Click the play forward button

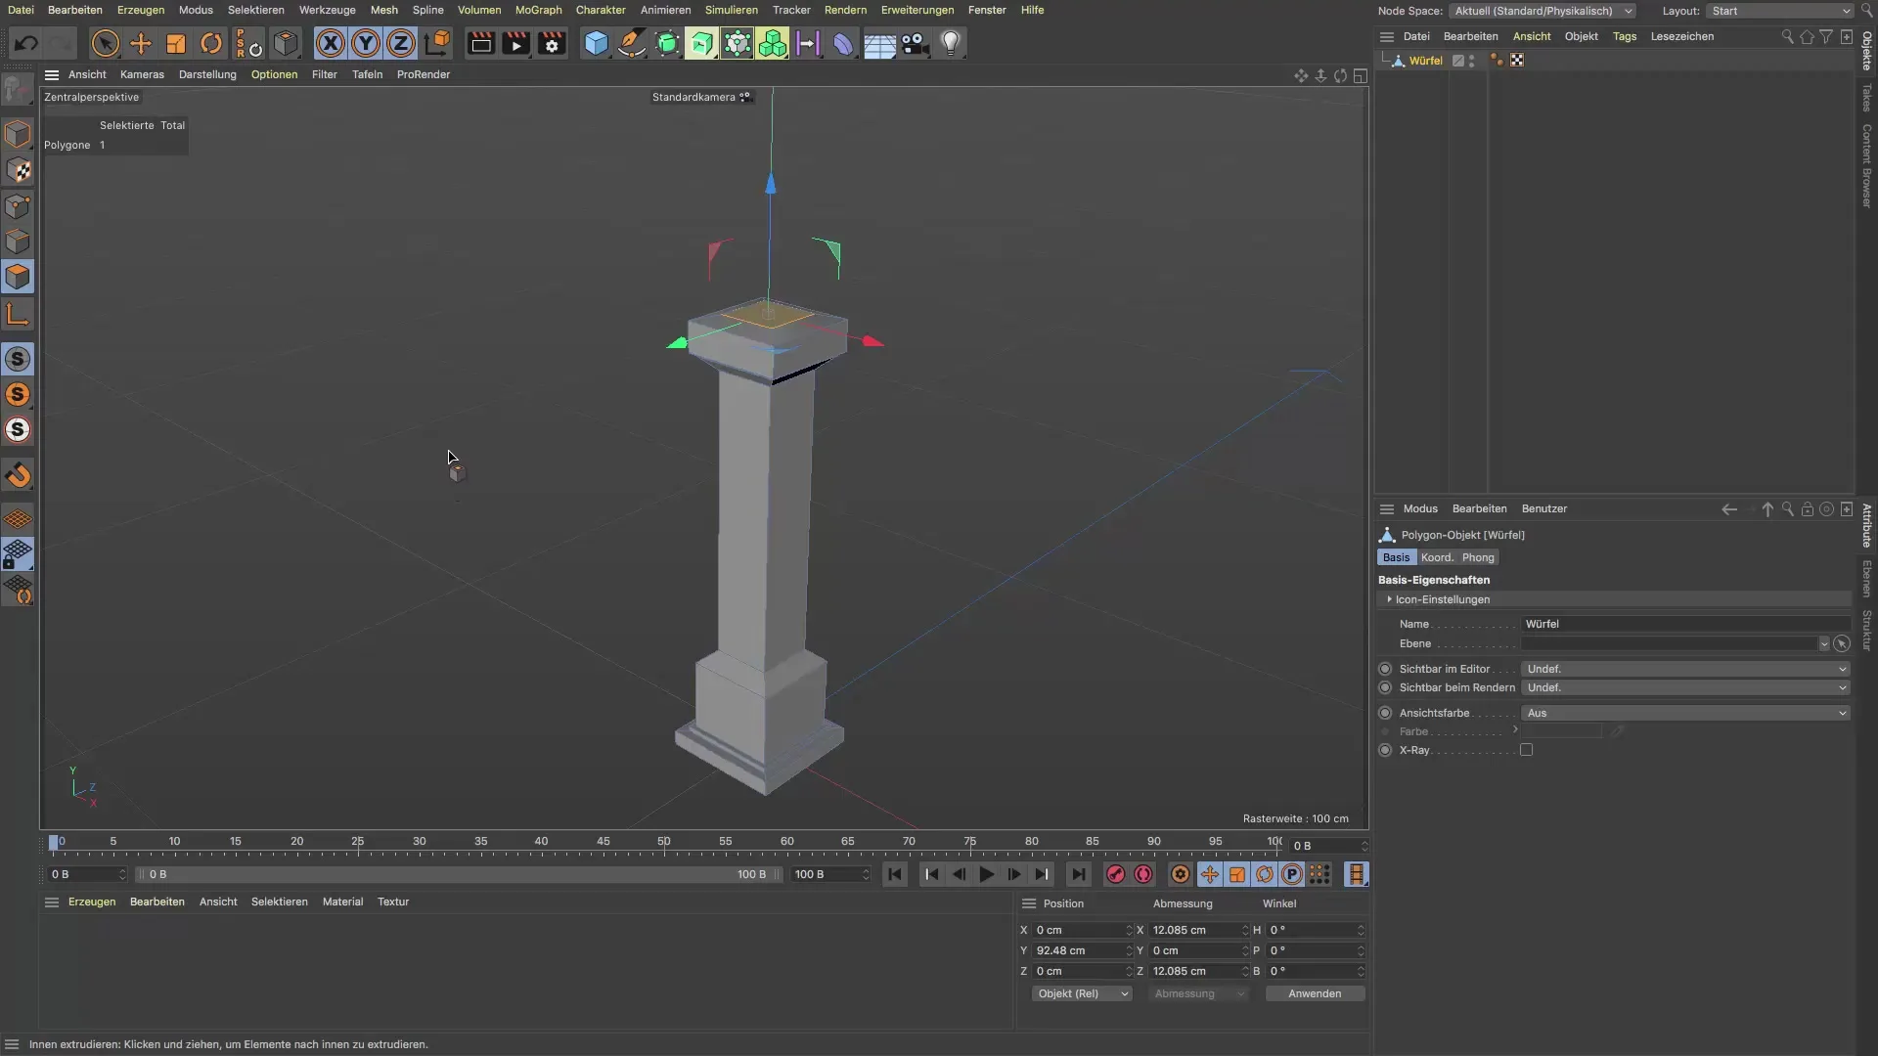pyautogui.click(x=987, y=875)
